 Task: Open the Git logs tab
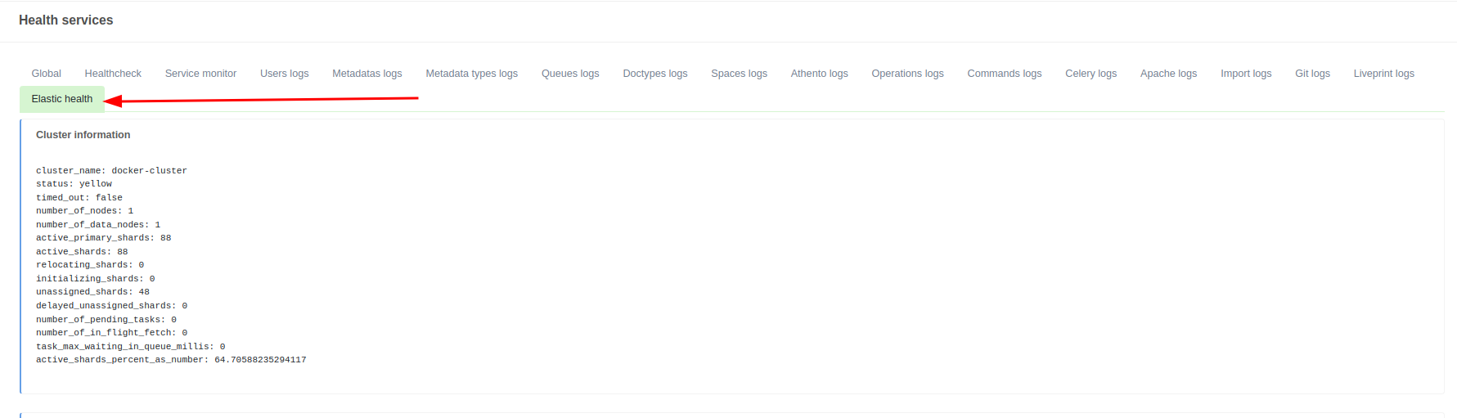(1312, 74)
